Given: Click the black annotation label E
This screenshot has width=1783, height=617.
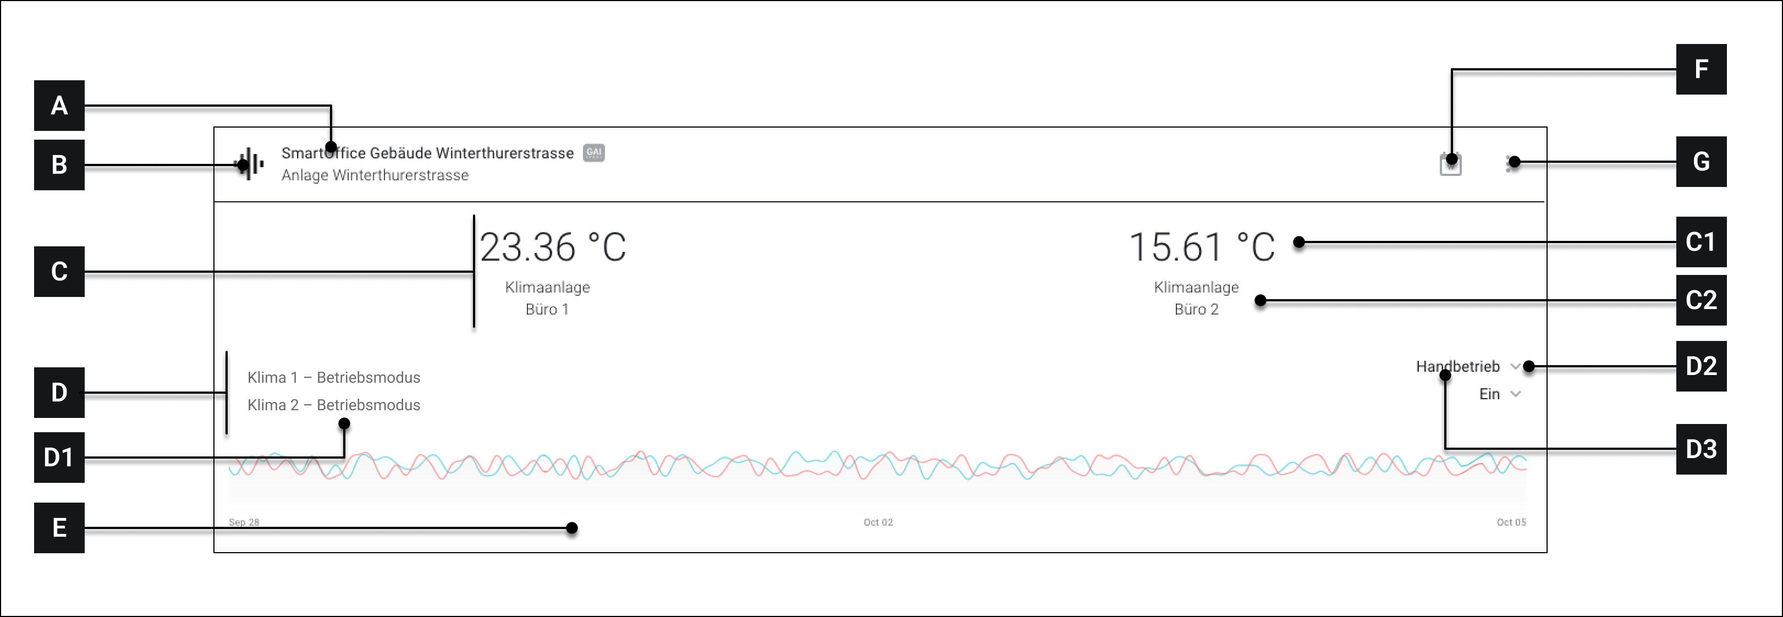Looking at the screenshot, I should pyautogui.click(x=59, y=528).
